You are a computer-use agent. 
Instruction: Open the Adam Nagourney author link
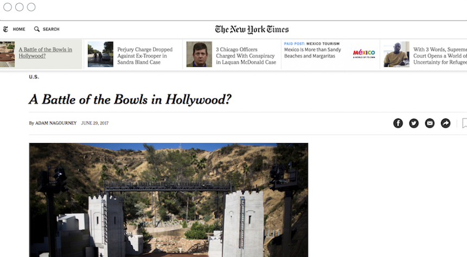pos(56,123)
